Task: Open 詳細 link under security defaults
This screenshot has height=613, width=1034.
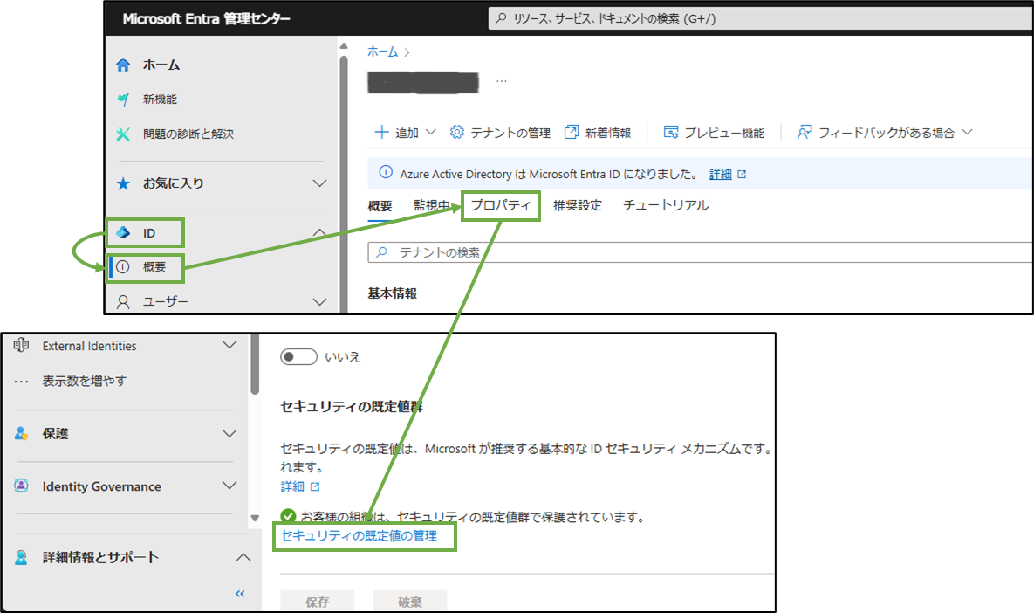Action: click(x=292, y=487)
